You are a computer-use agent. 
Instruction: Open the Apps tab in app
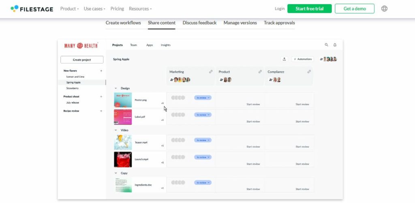point(150,45)
